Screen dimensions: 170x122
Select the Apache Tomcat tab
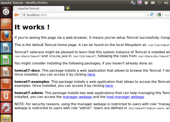pos(39,8)
